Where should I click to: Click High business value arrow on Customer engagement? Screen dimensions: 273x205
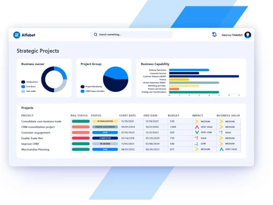point(221,132)
